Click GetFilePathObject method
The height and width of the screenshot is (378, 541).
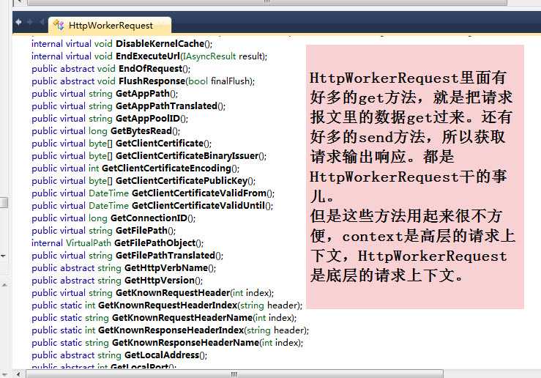click(155, 242)
